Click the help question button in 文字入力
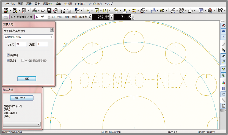This screenshot has height=135, width=228. (52, 30)
